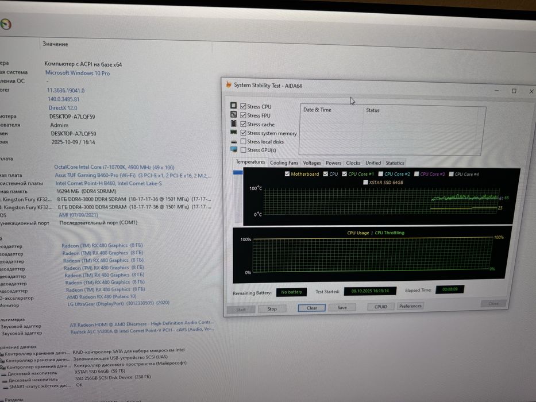
Task: Click the cache icon beside Stress cache
Action: 234,123
